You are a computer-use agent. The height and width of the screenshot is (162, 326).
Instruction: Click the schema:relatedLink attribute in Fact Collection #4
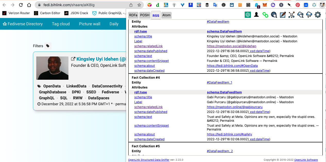click(148, 107)
